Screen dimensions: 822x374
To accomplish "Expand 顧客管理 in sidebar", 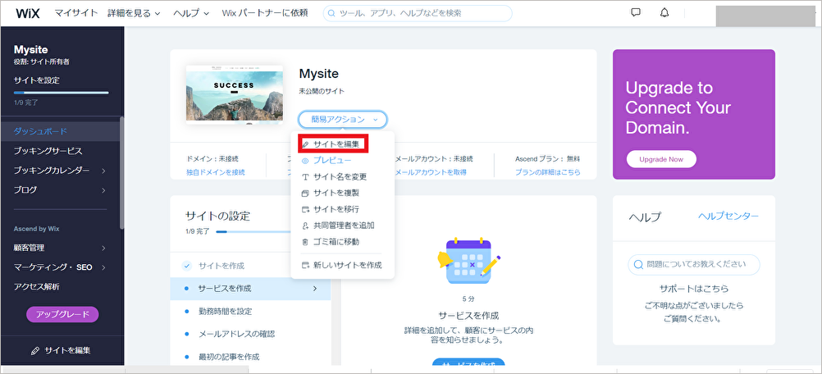I will (x=103, y=248).
